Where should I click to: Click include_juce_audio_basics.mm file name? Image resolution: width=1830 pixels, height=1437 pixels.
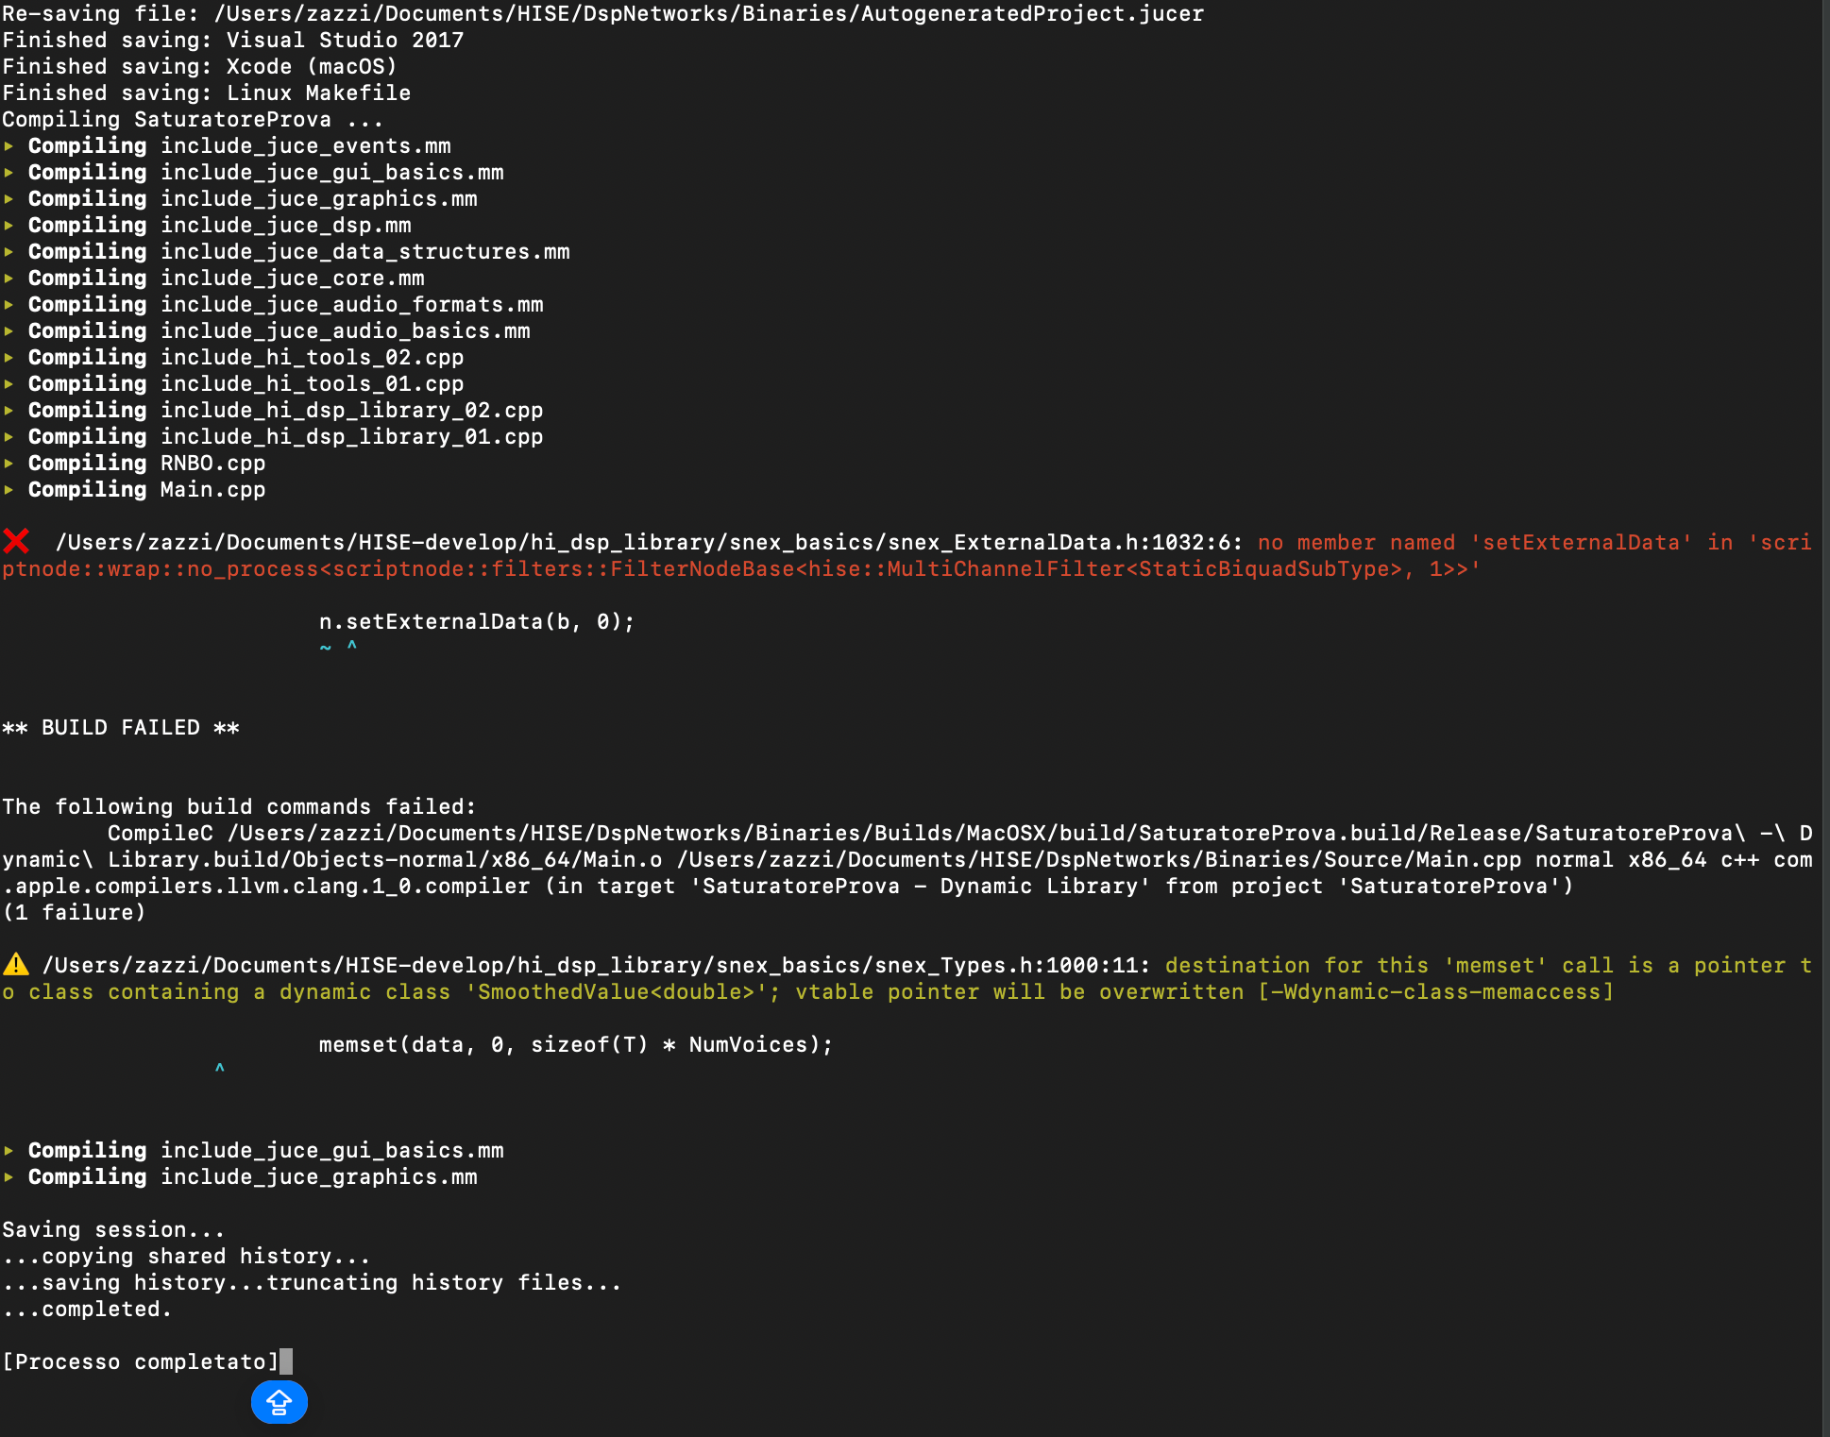(x=346, y=331)
